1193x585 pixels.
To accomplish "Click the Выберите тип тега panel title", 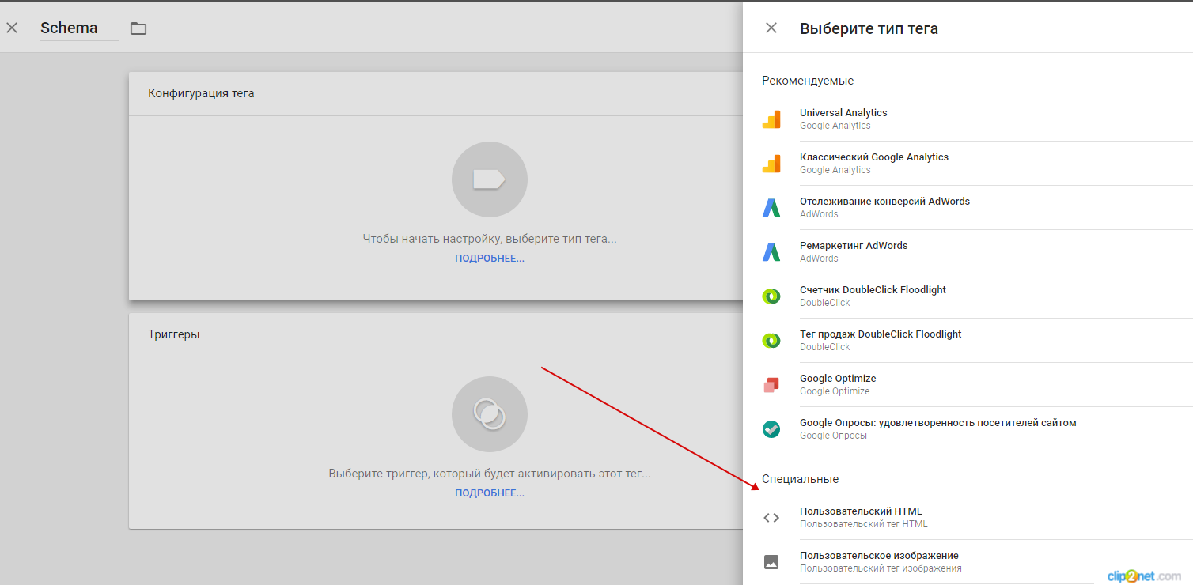I will pos(869,28).
